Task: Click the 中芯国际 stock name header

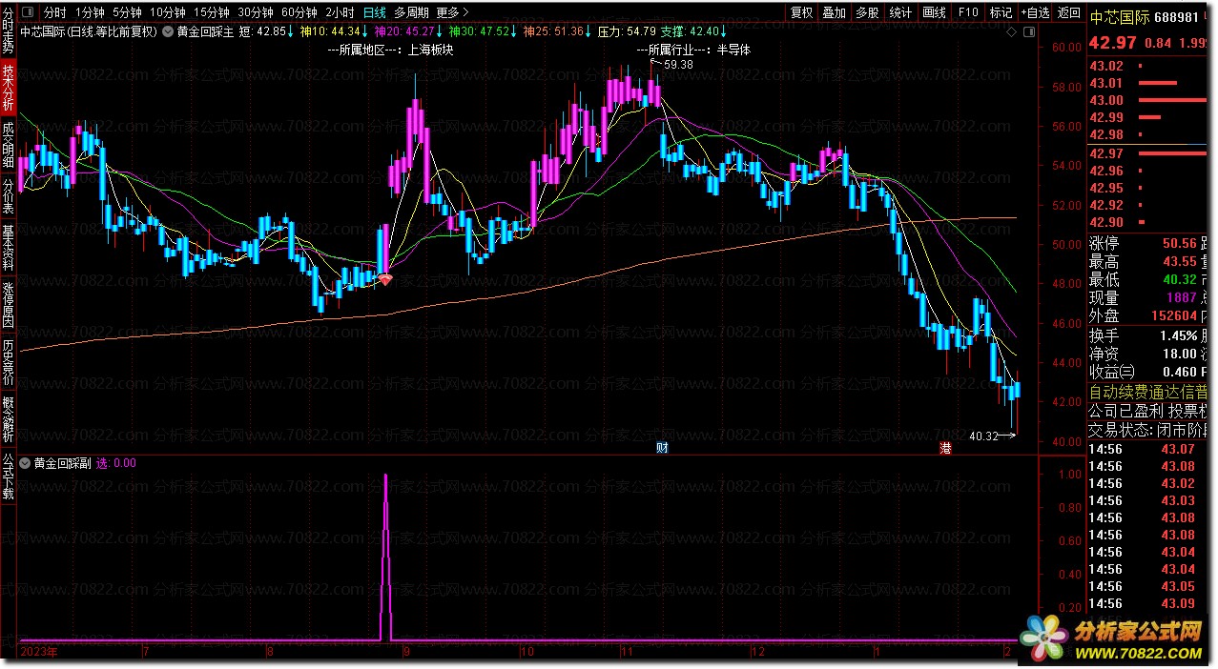Action: (1119, 16)
